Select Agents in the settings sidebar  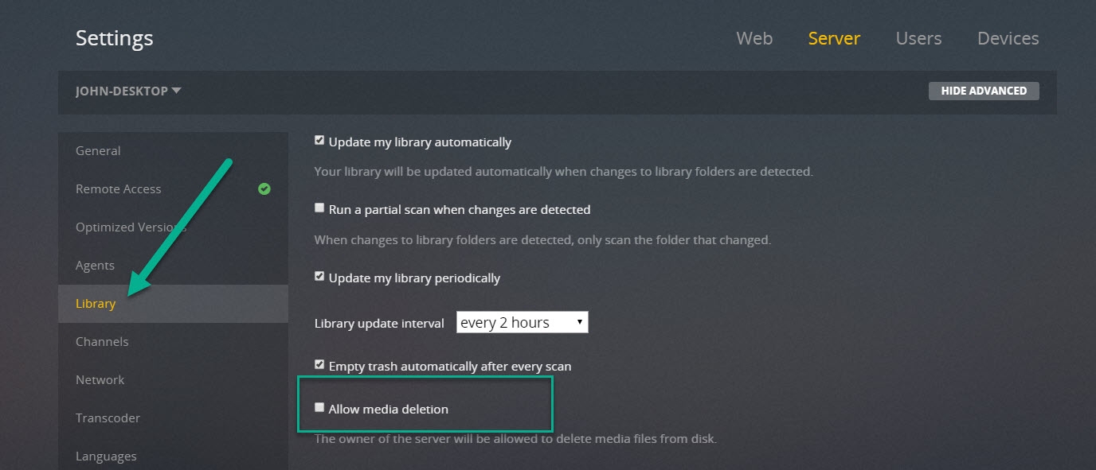pyautogui.click(x=95, y=266)
